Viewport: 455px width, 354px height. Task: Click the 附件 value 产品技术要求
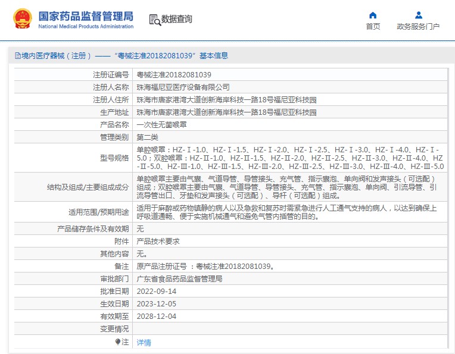[x=158, y=241]
